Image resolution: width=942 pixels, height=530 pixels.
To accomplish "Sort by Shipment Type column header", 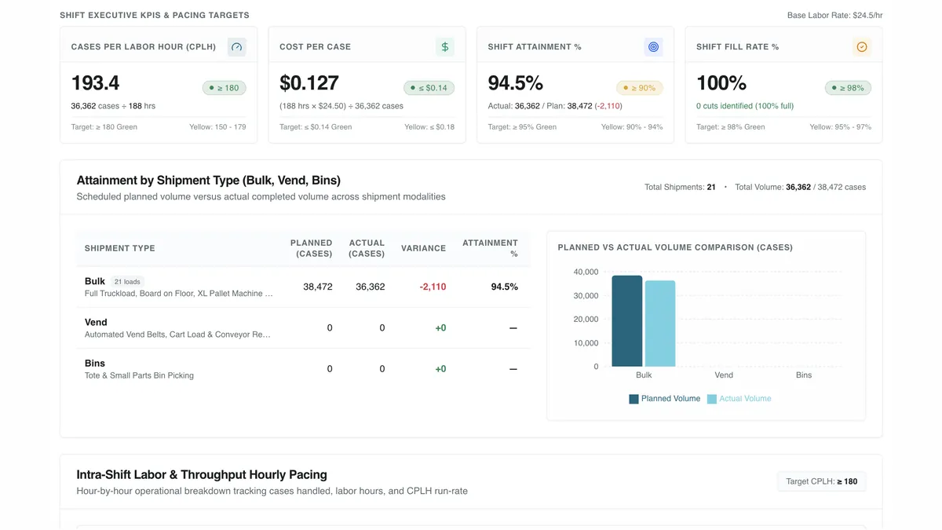I will click(120, 248).
